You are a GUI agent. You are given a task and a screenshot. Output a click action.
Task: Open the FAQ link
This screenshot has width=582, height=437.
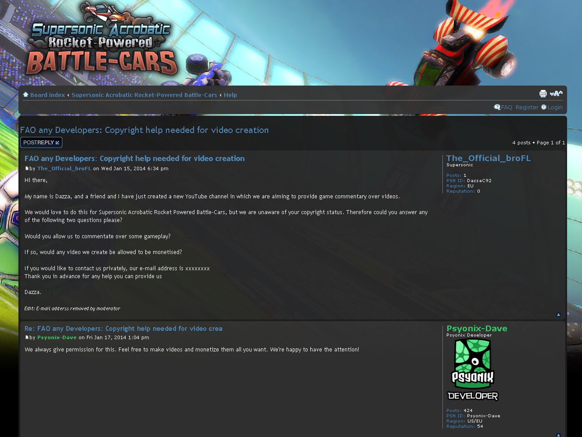pos(507,107)
